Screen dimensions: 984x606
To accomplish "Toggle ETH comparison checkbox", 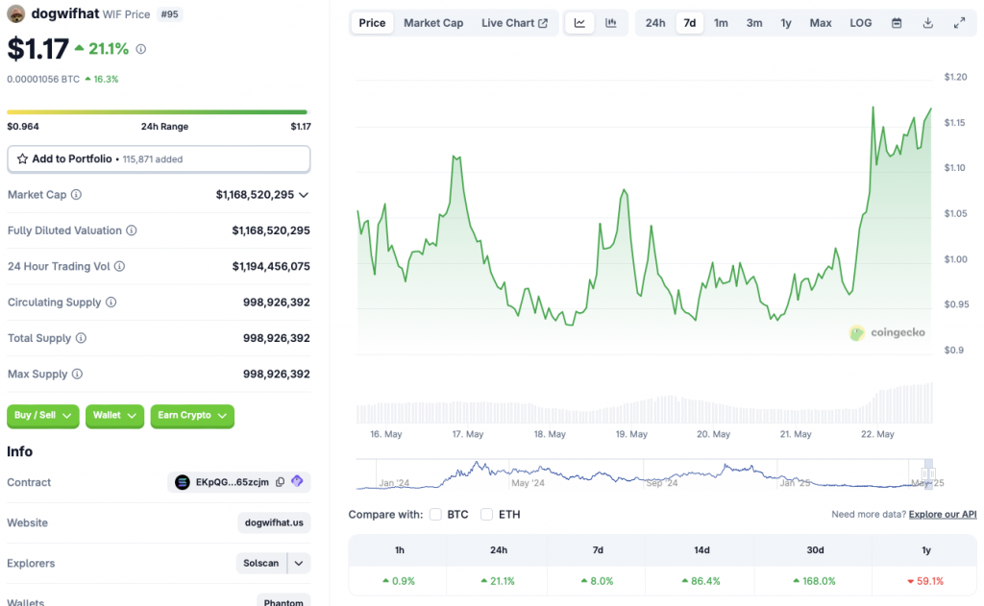I will [486, 515].
